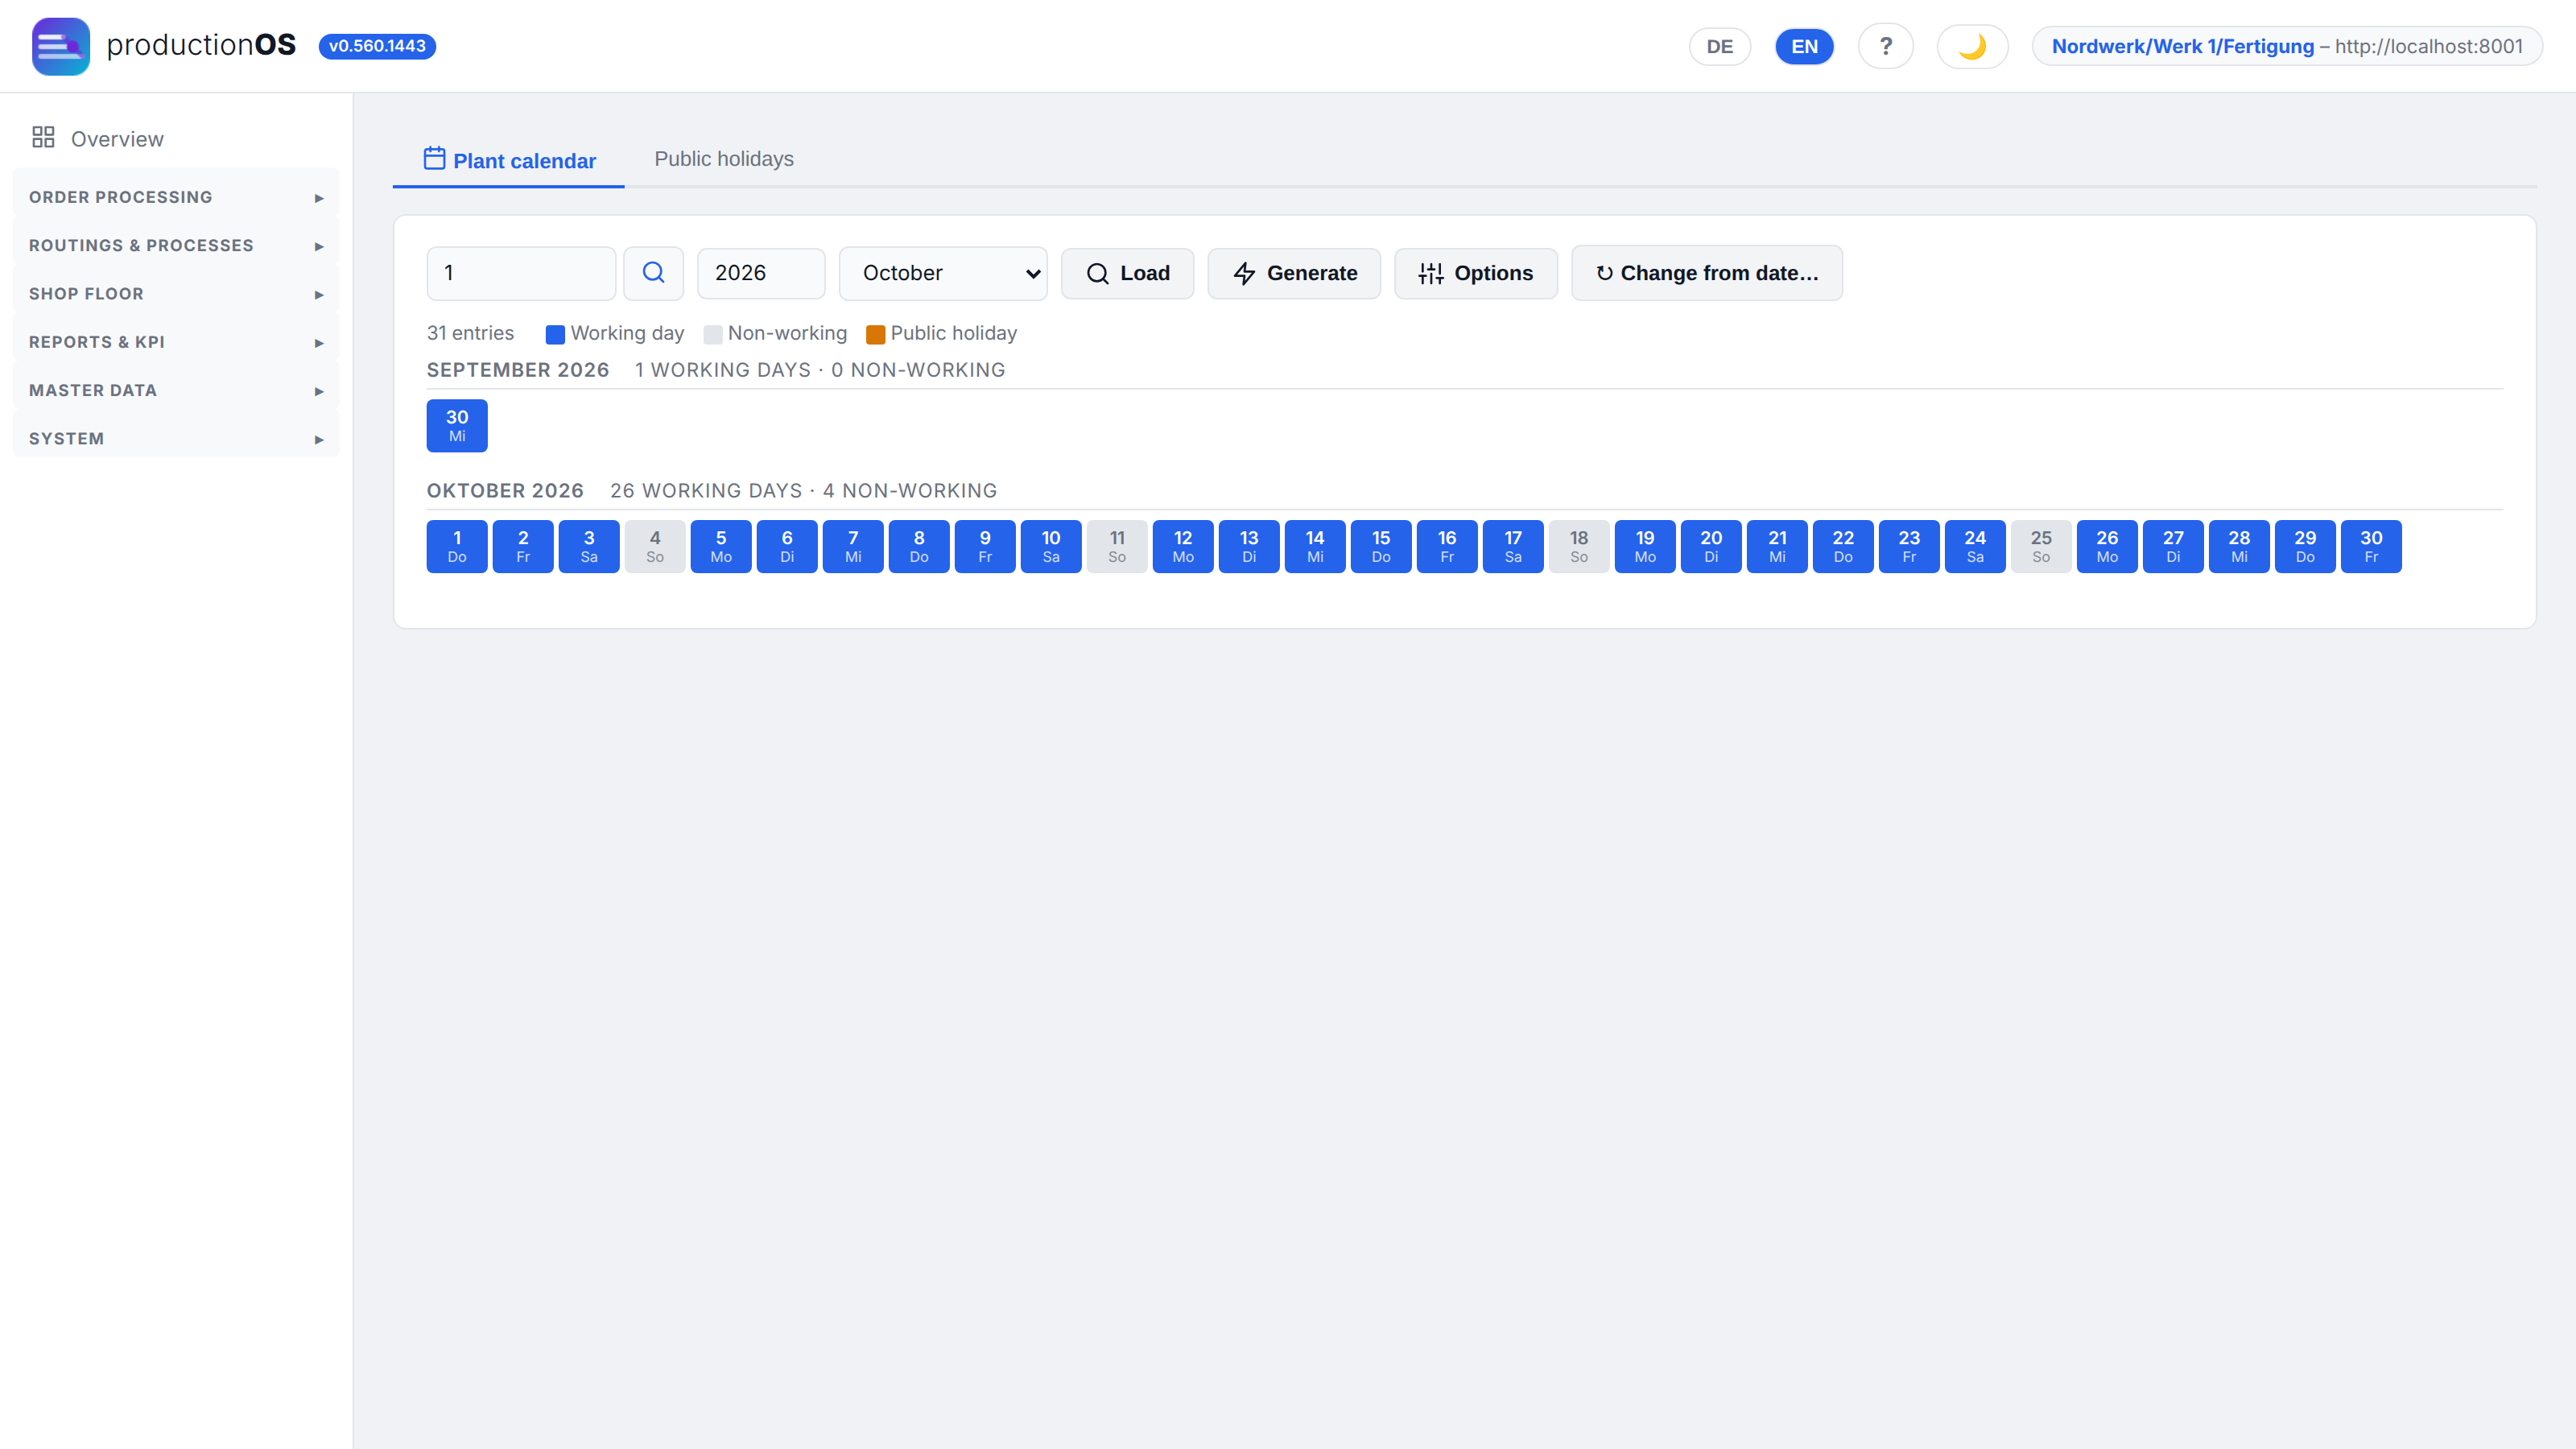Image resolution: width=2576 pixels, height=1449 pixels.
Task: Click the Overview grid icon
Action: [43, 138]
